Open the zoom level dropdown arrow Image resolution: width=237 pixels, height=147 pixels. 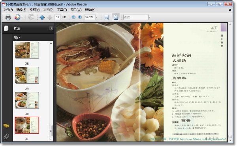[x=97, y=17]
